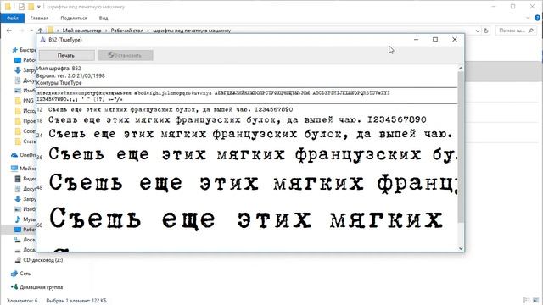Screen dimensions: 543x305
Task: Expand the chevron after Рабочий стол in breadcrumb
Action: 148,30
